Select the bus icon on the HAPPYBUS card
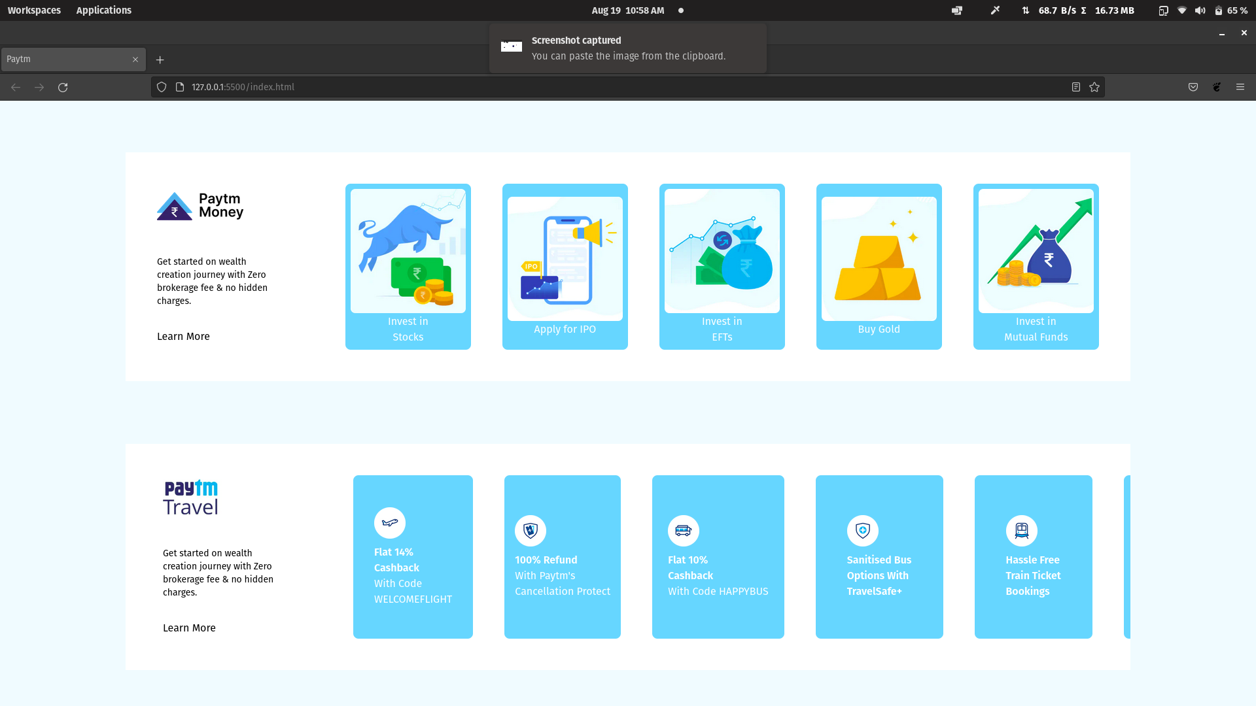The image size is (1256, 706). point(683,530)
